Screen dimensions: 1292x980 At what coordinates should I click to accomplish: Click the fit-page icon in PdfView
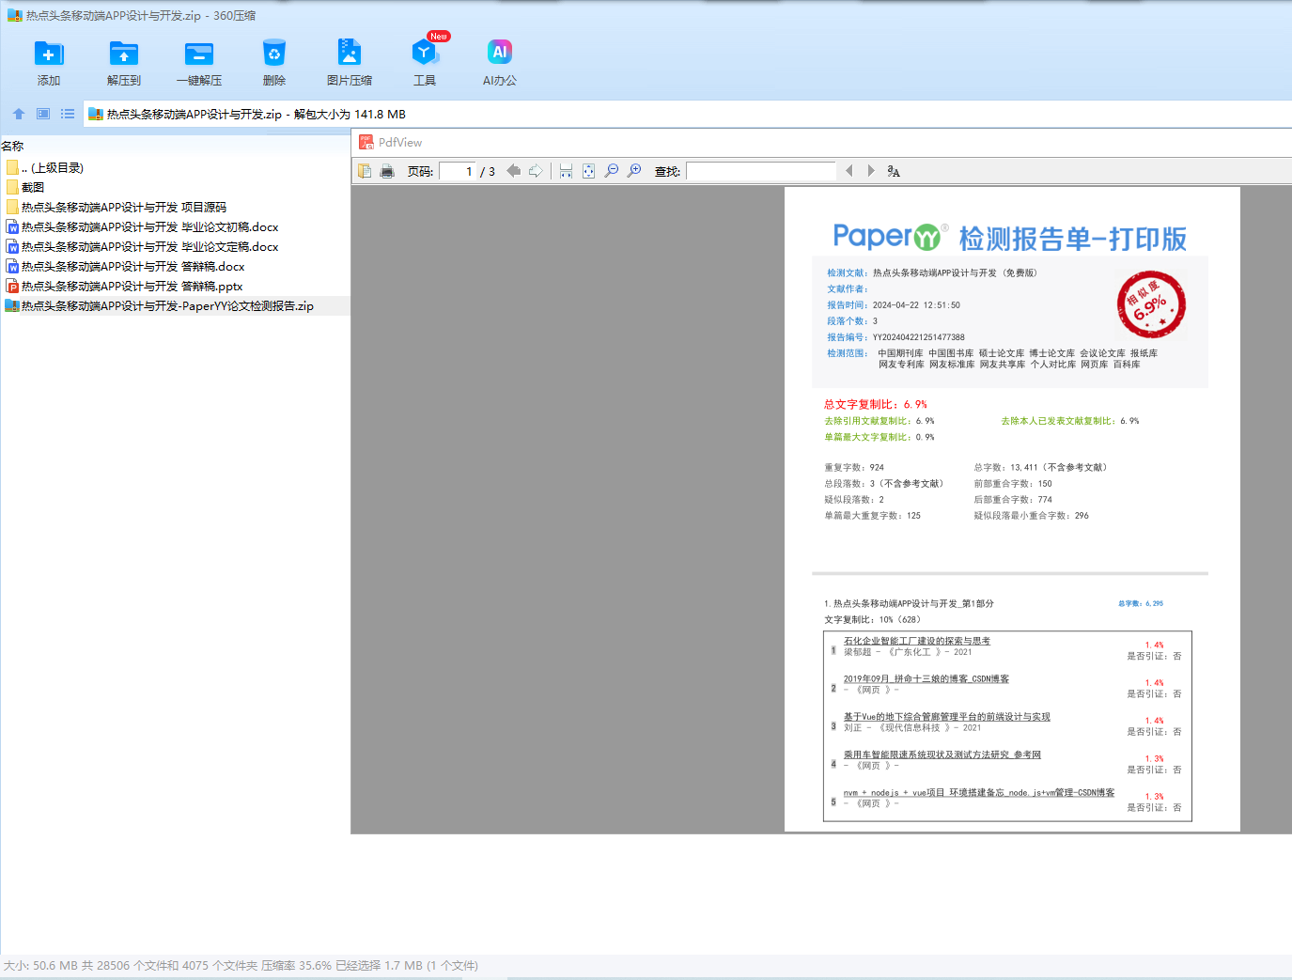point(588,171)
